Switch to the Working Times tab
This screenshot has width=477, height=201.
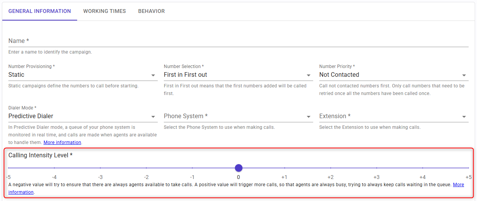click(x=105, y=11)
